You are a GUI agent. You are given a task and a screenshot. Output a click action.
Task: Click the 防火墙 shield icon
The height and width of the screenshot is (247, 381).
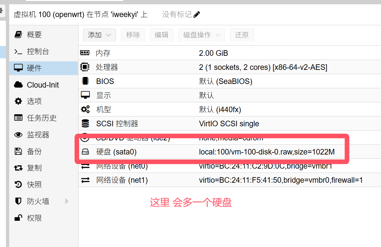18,201
